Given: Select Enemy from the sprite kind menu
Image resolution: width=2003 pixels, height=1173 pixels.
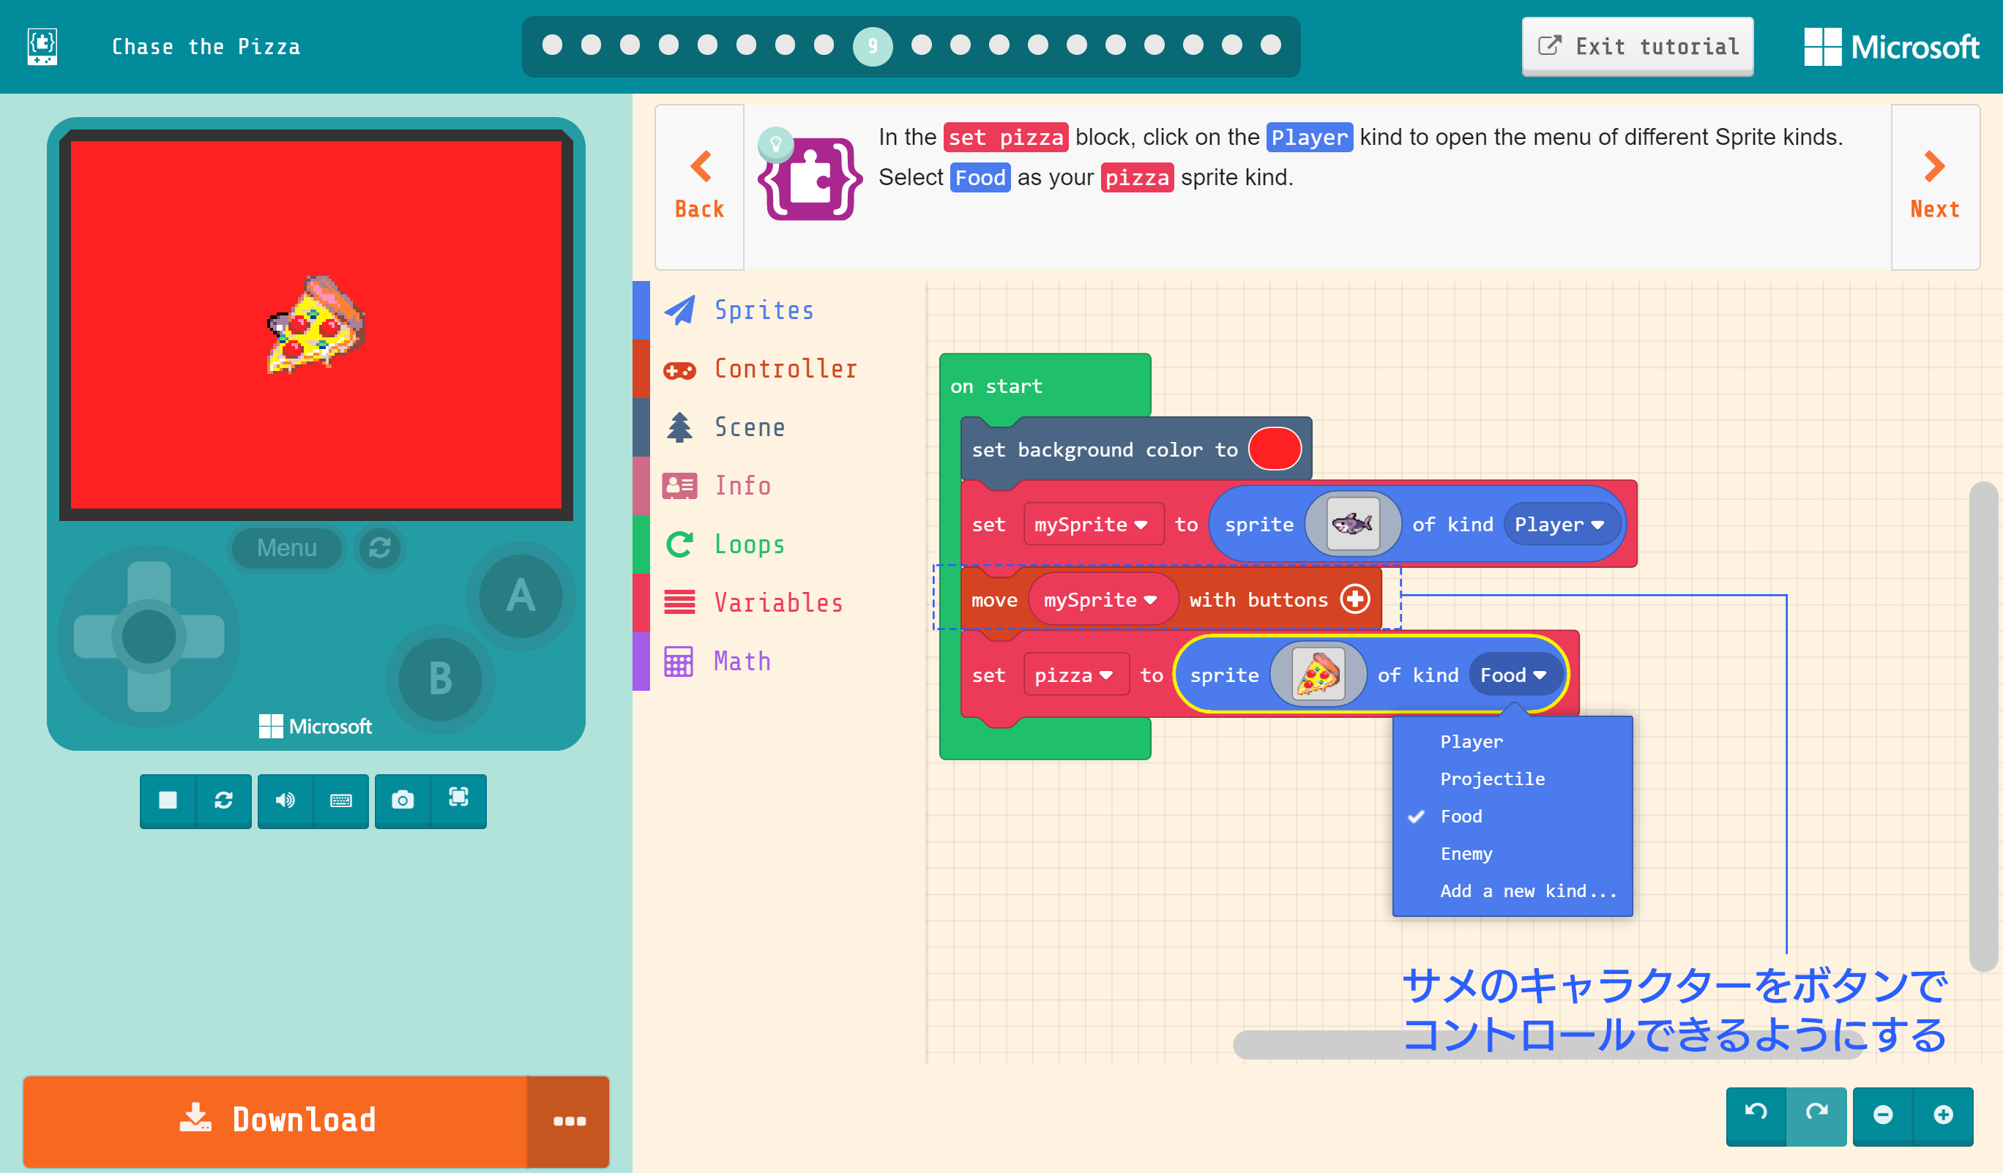Looking at the screenshot, I should [x=1466, y=852].
